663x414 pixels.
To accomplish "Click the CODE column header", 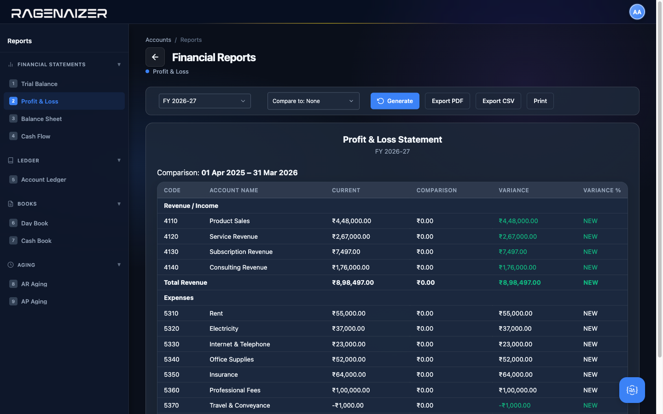I will click(x=172, y=190).
